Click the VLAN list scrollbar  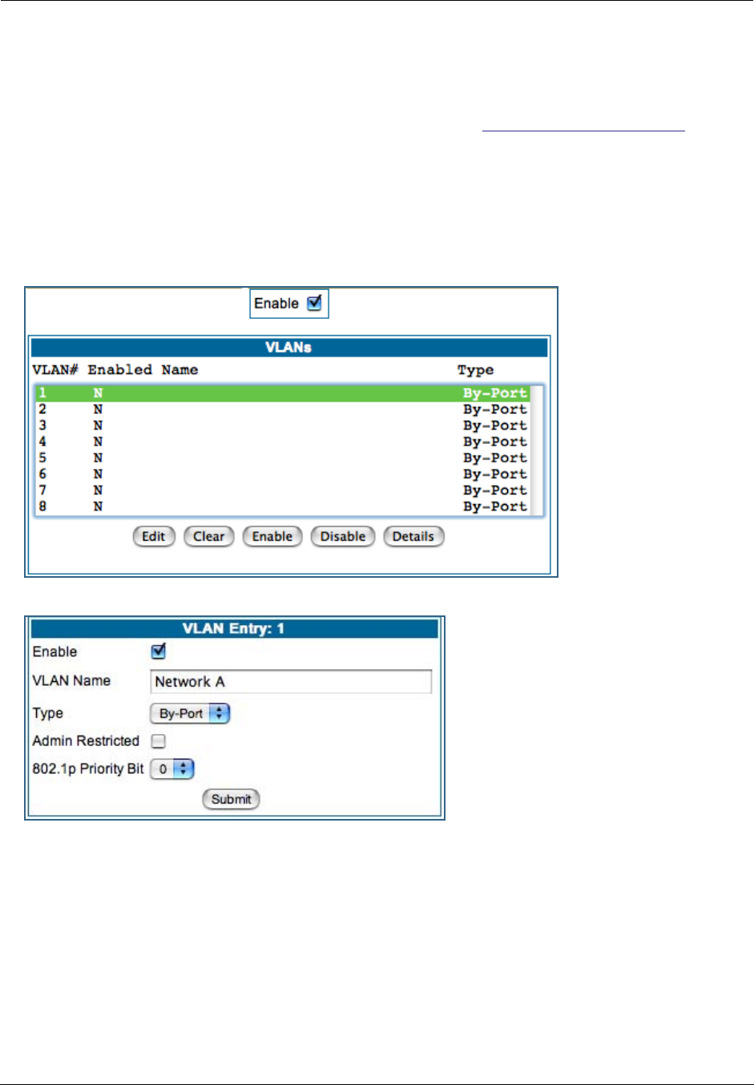point(537,450)
